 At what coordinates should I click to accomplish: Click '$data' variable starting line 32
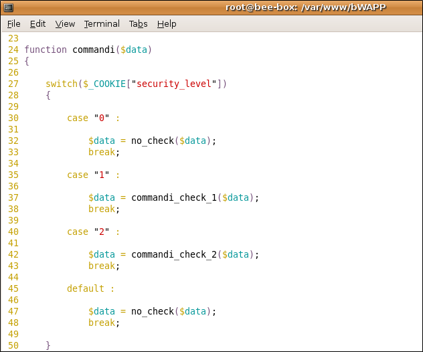click(102, 141)
